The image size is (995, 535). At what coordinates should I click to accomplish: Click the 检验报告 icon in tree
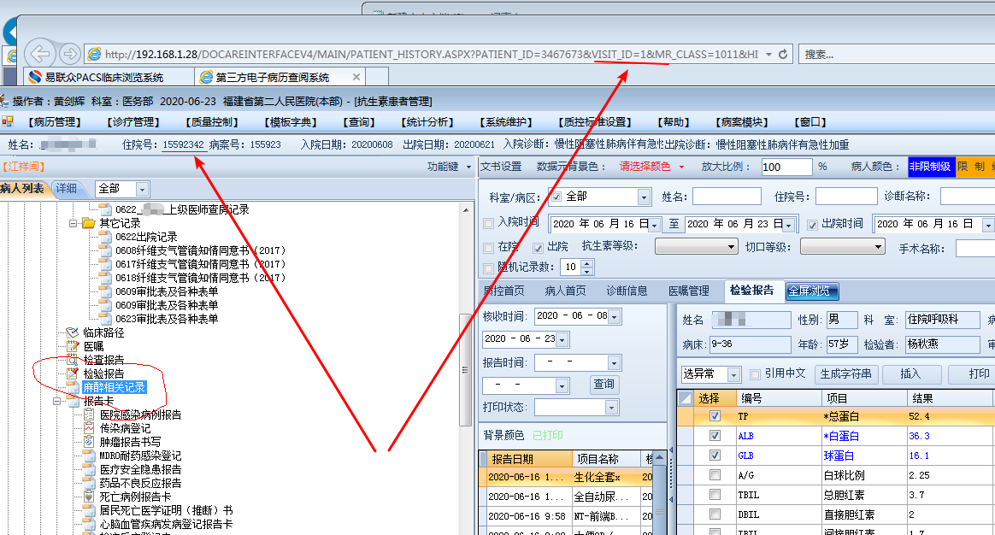[x=73, y=373]
